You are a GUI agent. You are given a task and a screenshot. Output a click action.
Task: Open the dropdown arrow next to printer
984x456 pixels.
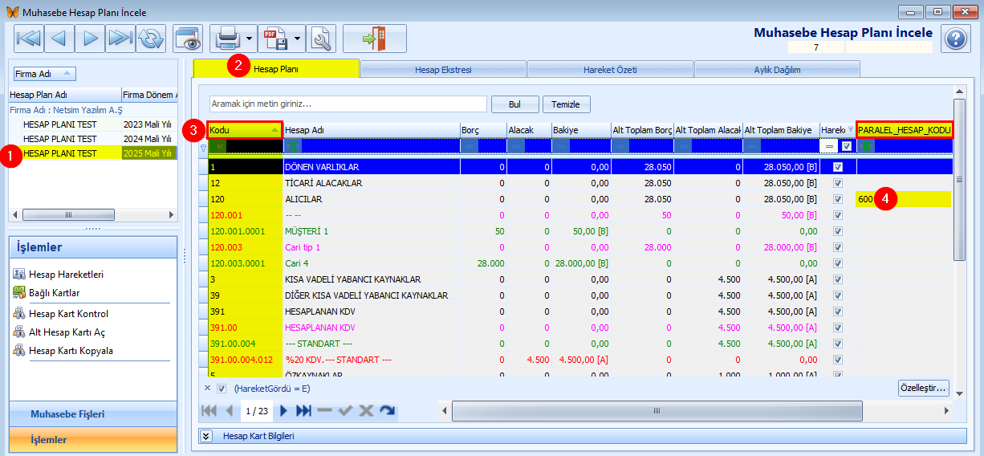pyautogui.click(x=250, y=39)
